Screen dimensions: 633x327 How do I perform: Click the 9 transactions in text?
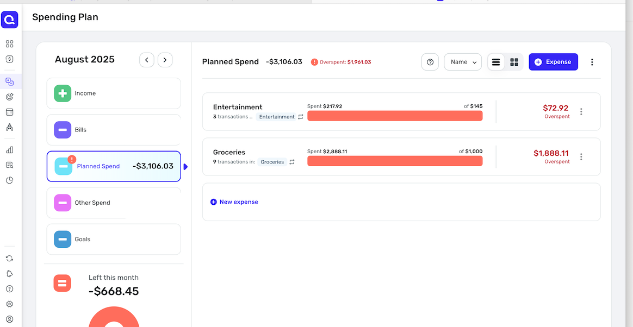point(234,162)
